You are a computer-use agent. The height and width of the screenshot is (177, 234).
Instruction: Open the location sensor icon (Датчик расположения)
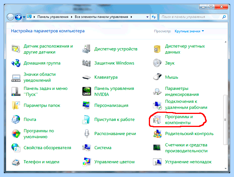[x=16, y=49]
